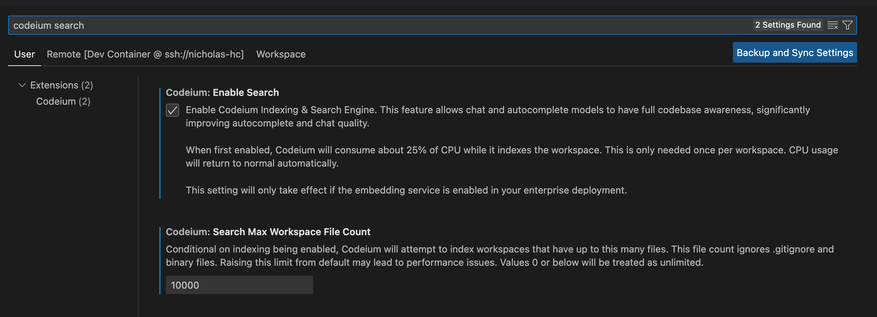Click the Max Workspace File Count field
The width and height of the screenshot is (877, 317).
240,285
